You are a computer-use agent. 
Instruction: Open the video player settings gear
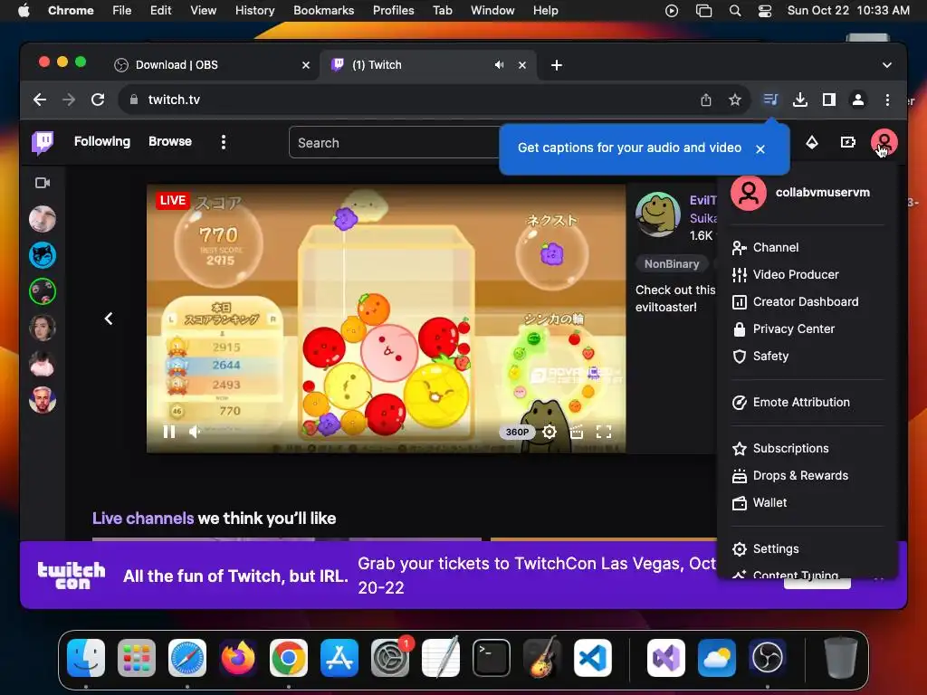pyautogui.click(x=550, y=432)
